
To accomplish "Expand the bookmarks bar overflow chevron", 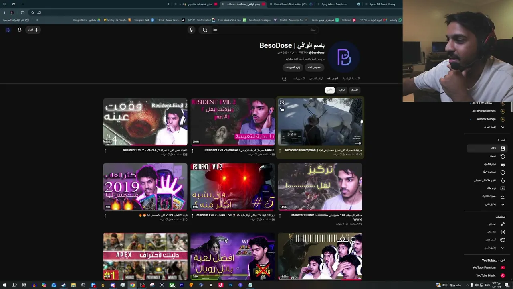I will click(36, 20).
